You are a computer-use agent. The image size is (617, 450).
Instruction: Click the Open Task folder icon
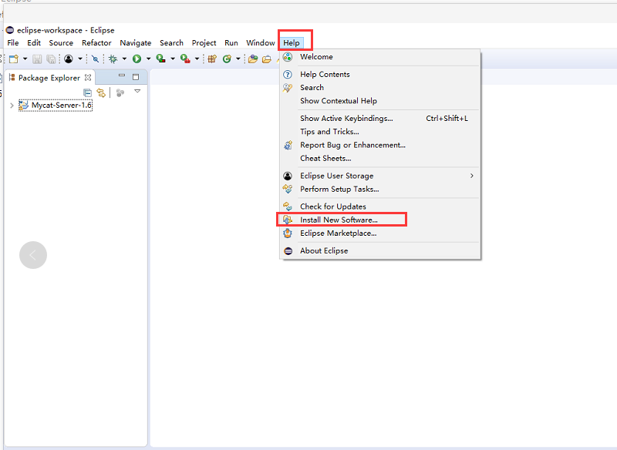(x=267, y=59)
